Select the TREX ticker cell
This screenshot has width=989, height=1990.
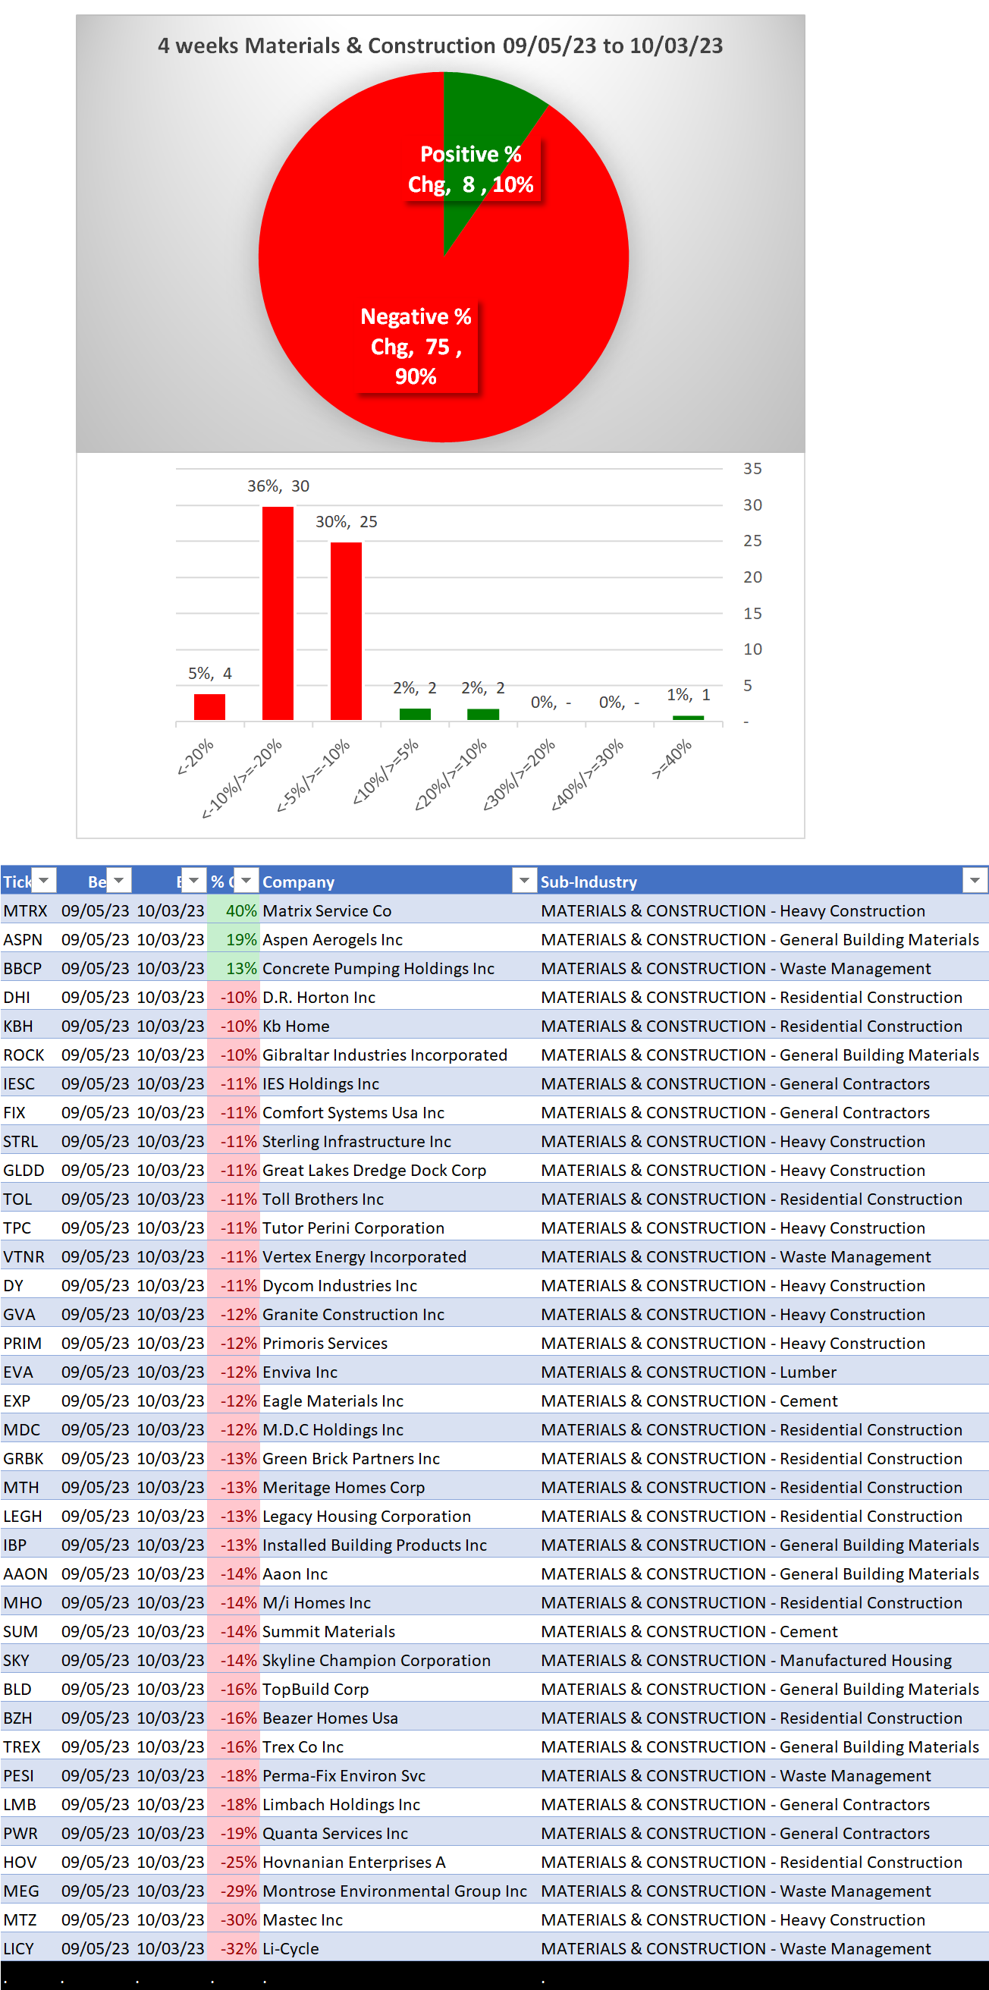(30, 1746)
